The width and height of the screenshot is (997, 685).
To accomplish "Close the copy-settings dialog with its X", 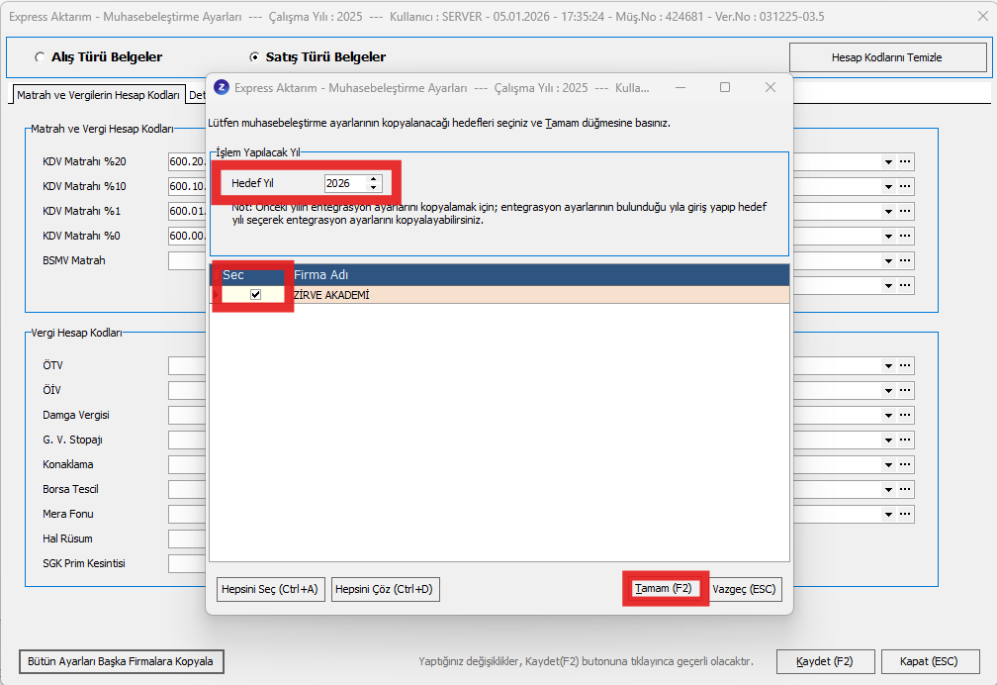I will click(770, 87).
